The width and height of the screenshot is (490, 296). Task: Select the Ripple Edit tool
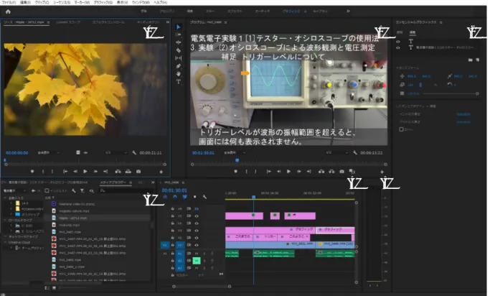[179, 42]
